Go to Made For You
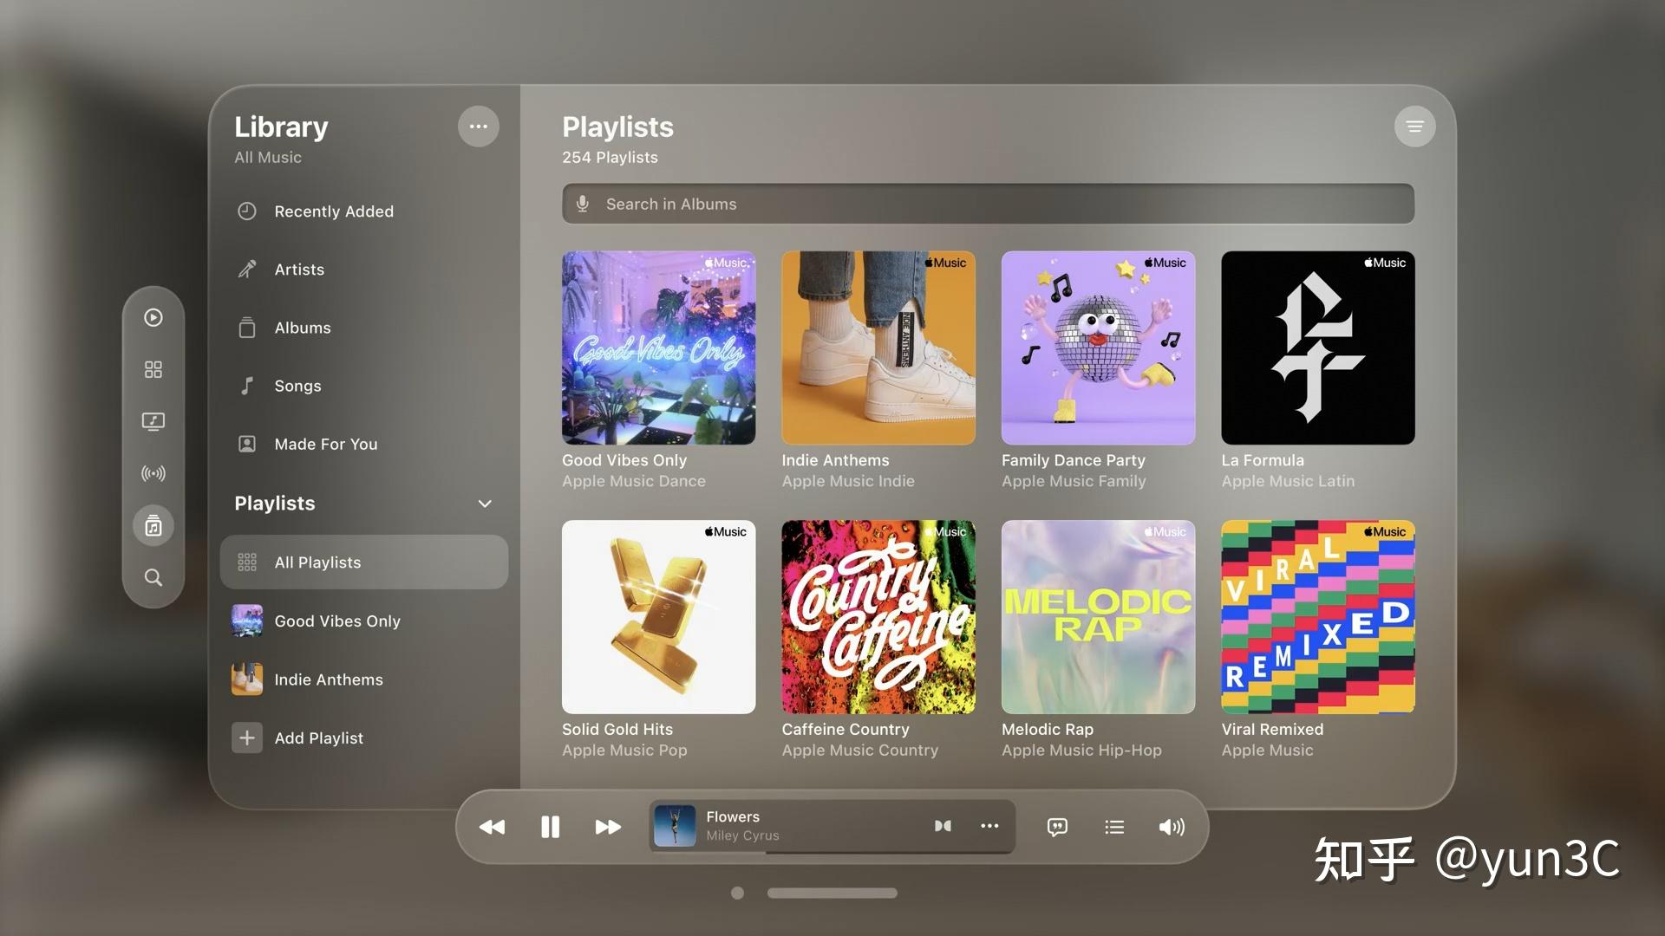 point(325,444)
